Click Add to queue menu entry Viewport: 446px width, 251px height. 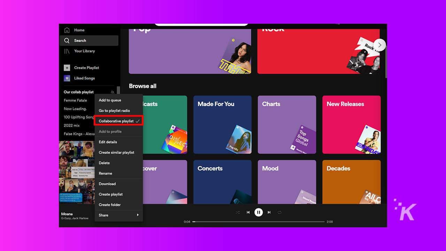tap(110, 100)
